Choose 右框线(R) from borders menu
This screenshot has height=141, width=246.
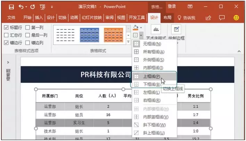155,100
